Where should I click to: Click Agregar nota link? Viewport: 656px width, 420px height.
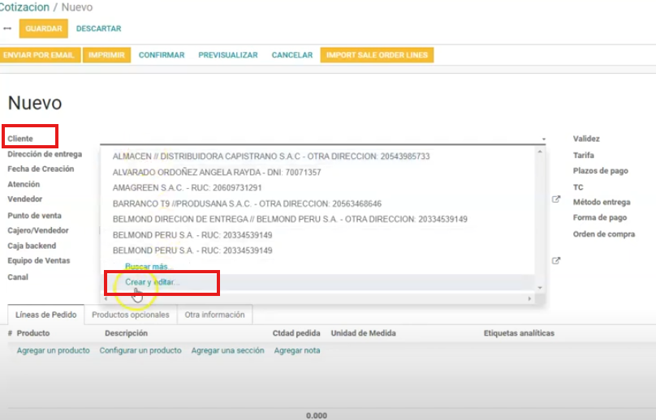coord(297,350)
